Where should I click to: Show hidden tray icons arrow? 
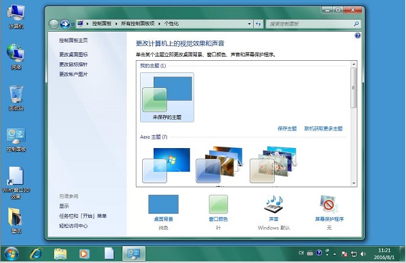[335, 254]
